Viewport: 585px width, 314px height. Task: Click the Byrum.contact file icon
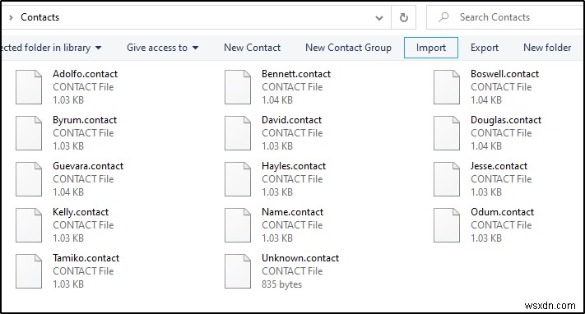[x=29, y=133]
